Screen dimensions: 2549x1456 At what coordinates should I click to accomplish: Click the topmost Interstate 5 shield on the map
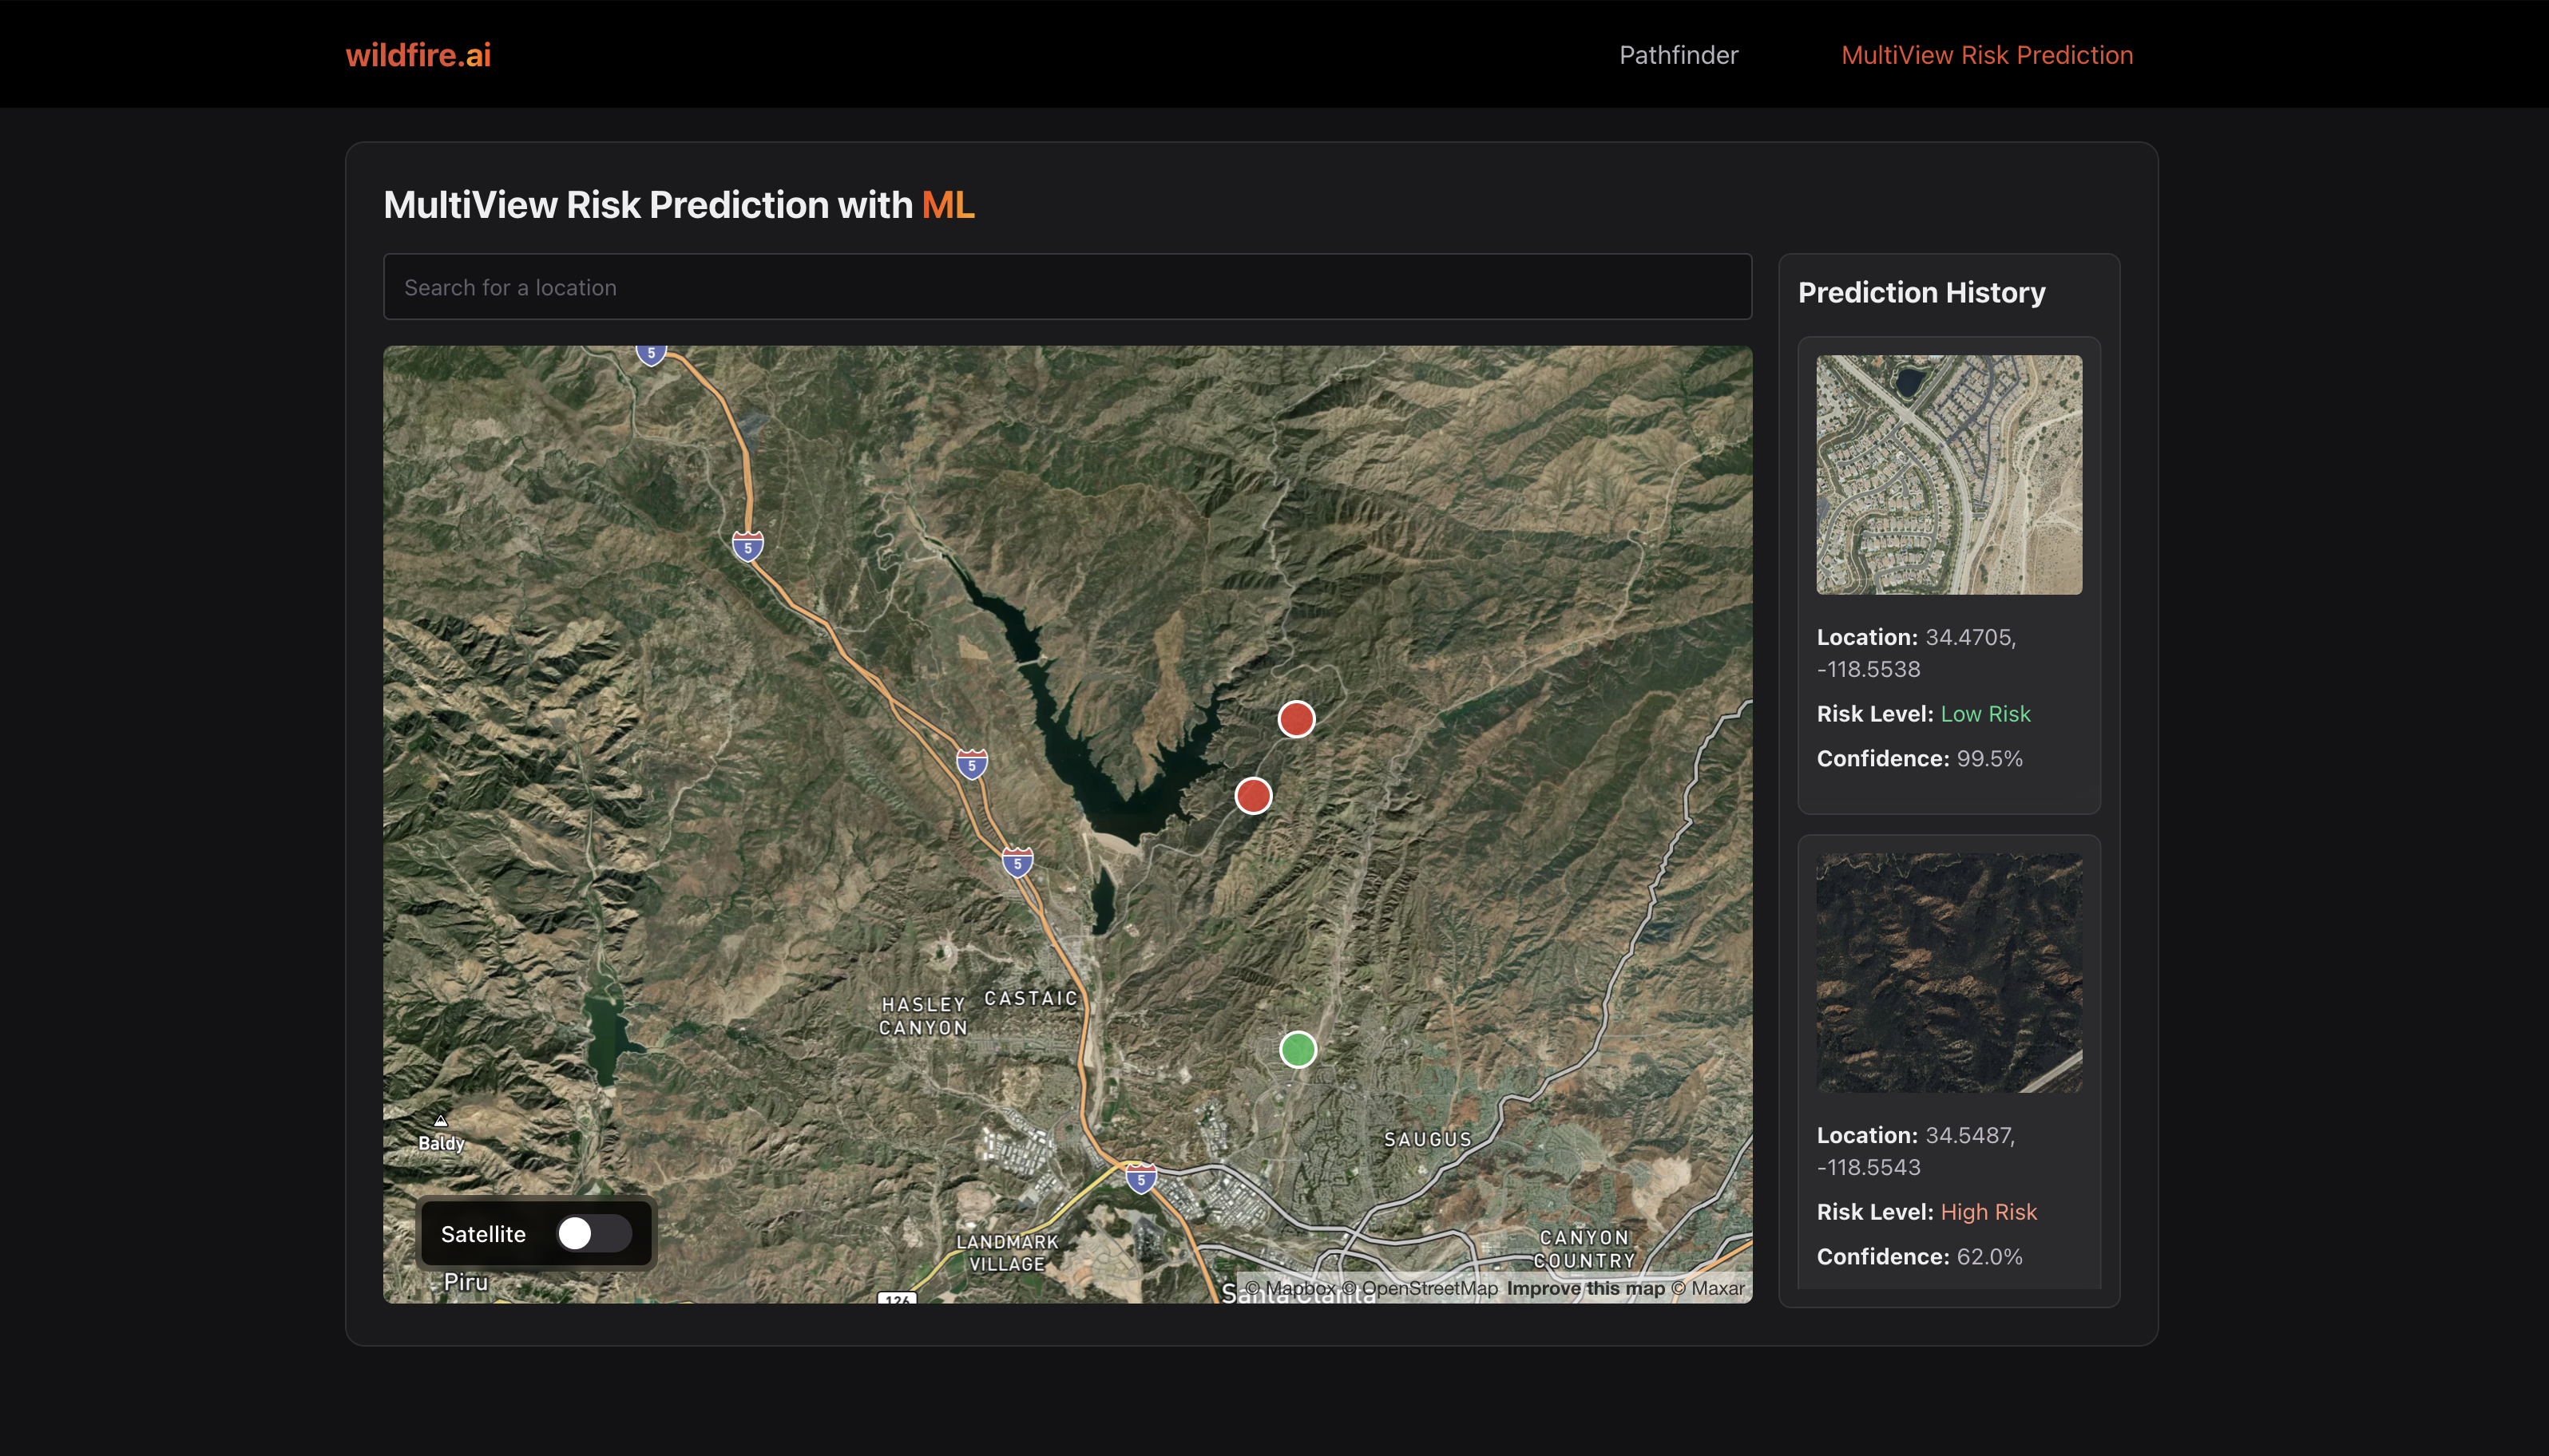coord(652,354)
